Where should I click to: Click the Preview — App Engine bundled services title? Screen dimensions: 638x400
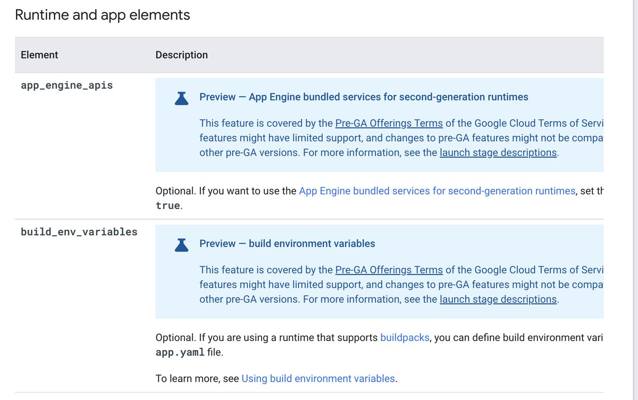(x=364, y=97)
